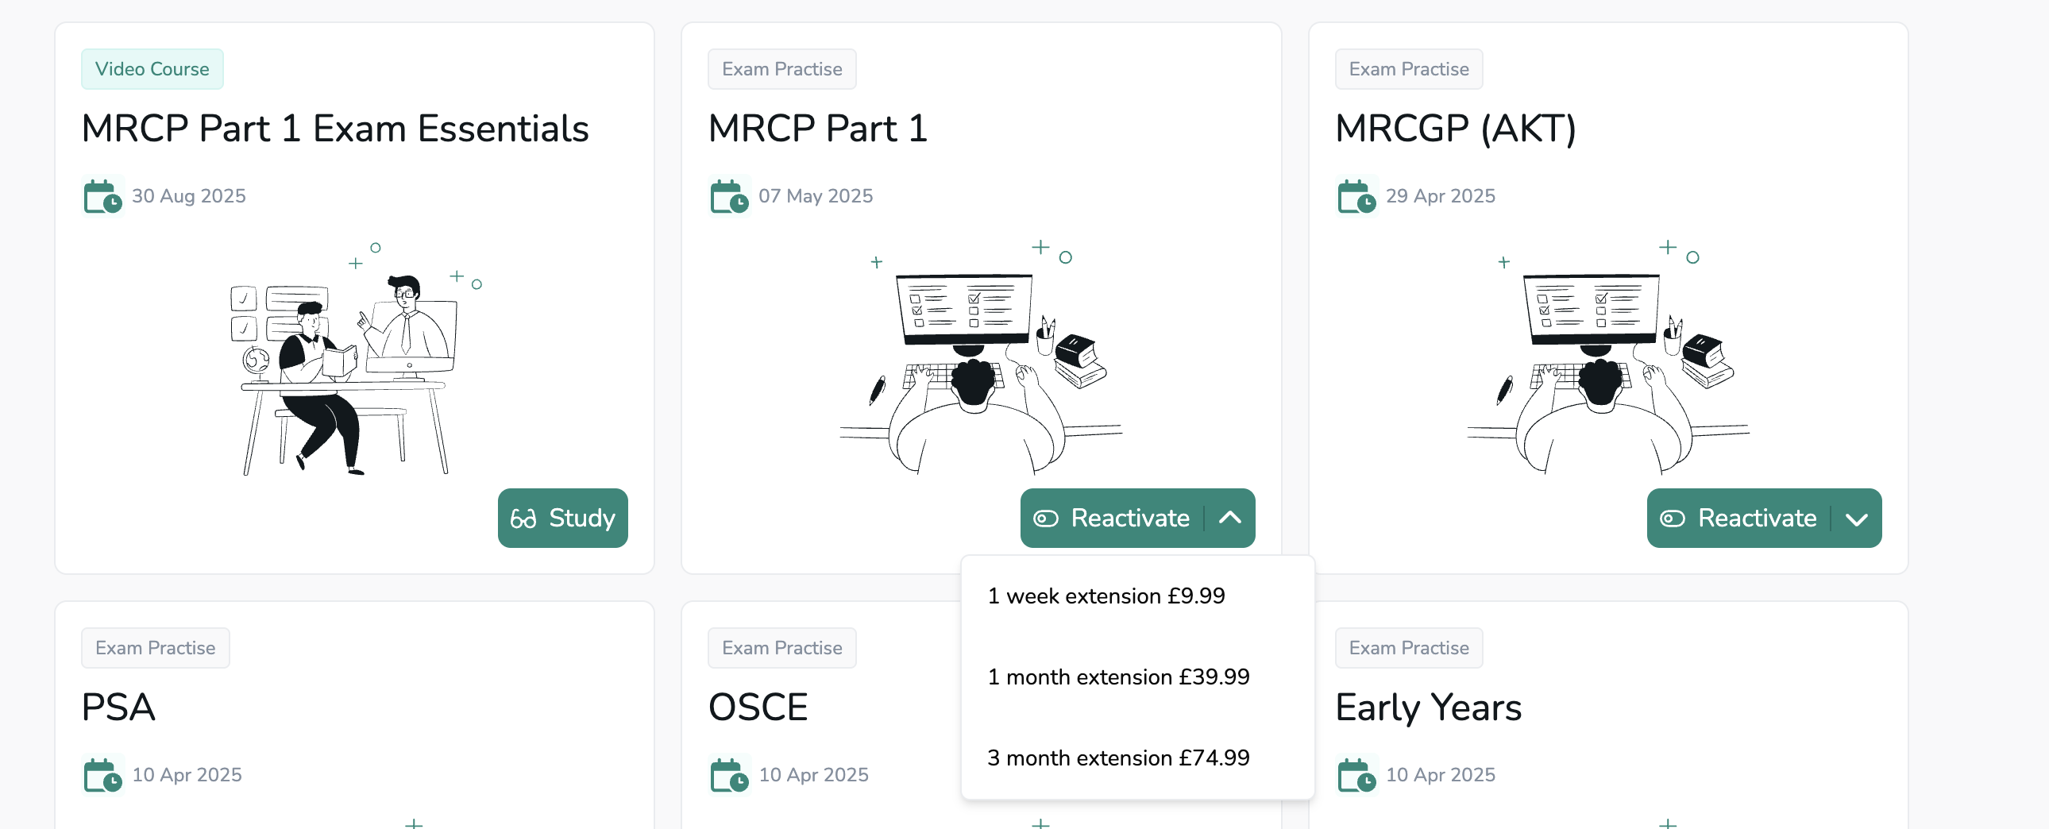Select 1 week extension £9.99
The image size is (2049, 829).
[1106, 596]
